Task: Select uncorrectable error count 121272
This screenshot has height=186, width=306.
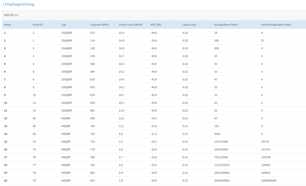Action: click(266, 149)
